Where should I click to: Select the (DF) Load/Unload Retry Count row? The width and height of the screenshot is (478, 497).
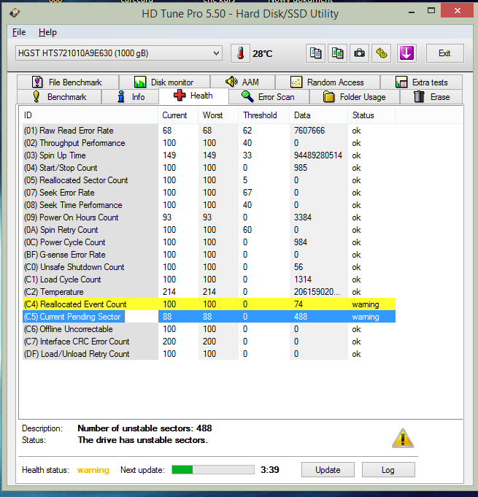tap(209, 354)
